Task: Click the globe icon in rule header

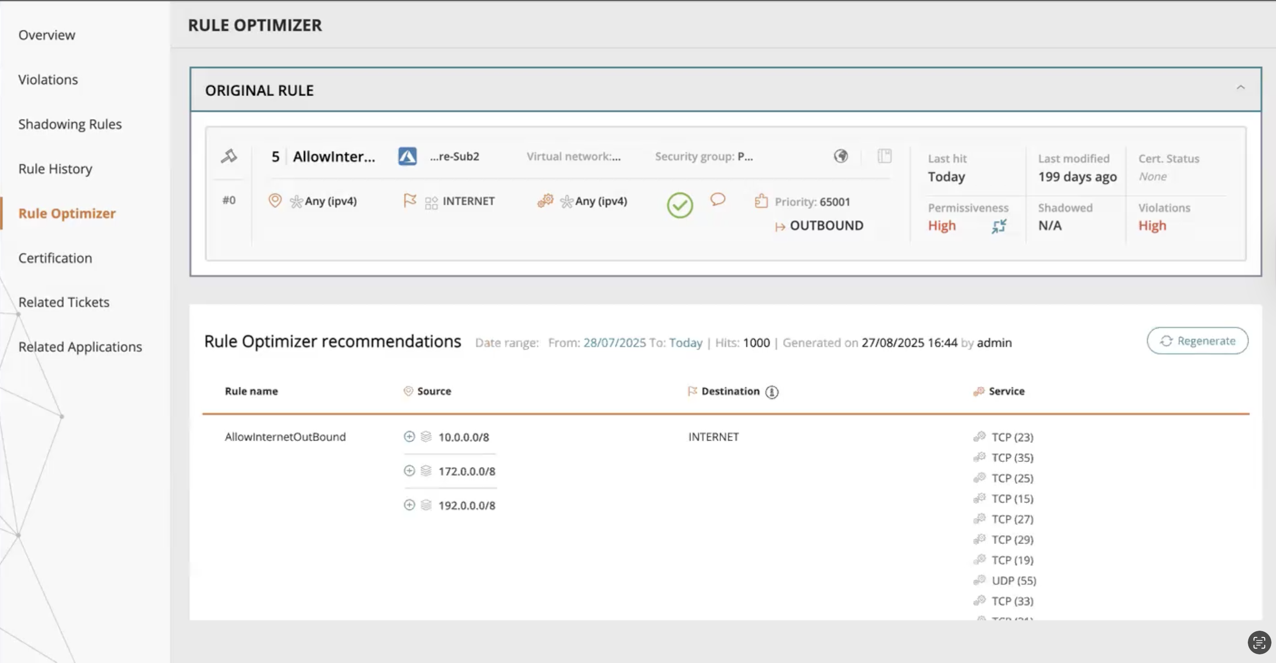Action: click(840, 156)
